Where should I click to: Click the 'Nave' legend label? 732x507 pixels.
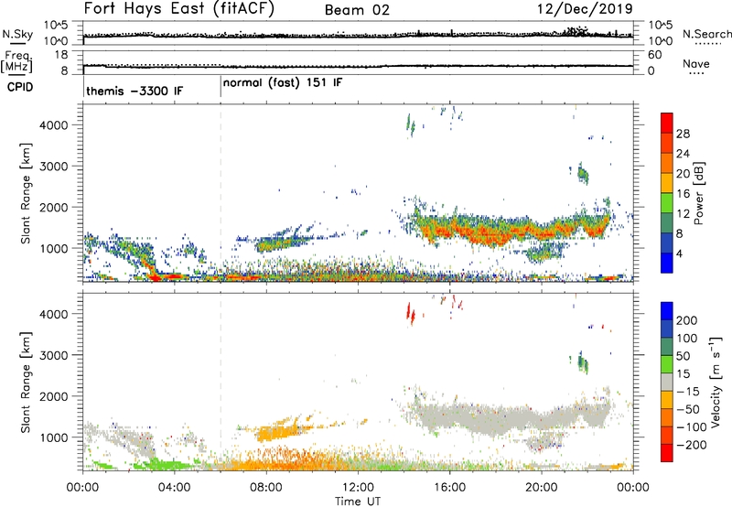pyautogui.click(x=696, y=63)
